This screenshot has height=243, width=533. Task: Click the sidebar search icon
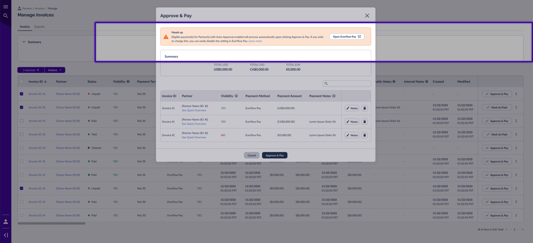point(6,16)
